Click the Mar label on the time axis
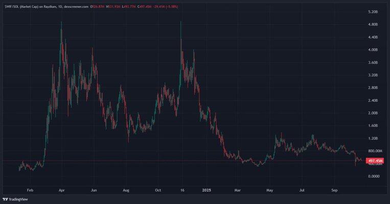This screenshot has height=204, width=390. point(237,189)
